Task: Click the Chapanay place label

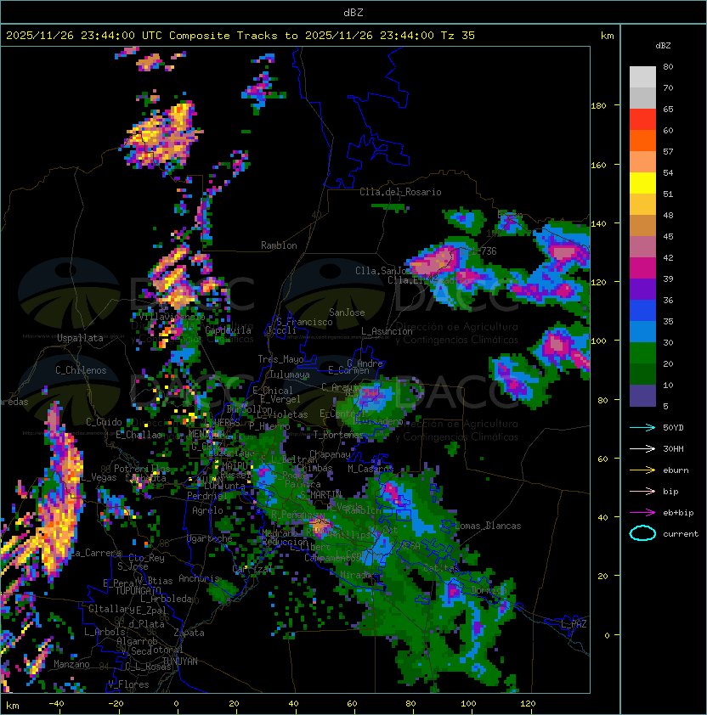Action: coord(330,454)
